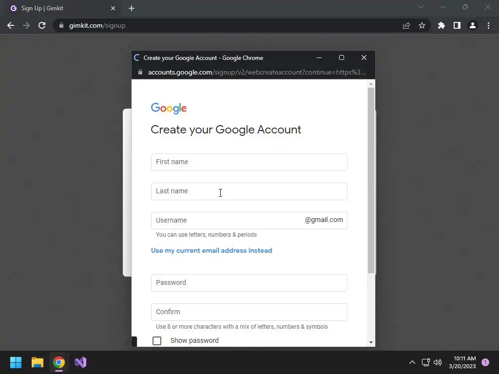This screenshot has height=374, width=499.
Task: Focus the Last name field
Action: (249, 191)
